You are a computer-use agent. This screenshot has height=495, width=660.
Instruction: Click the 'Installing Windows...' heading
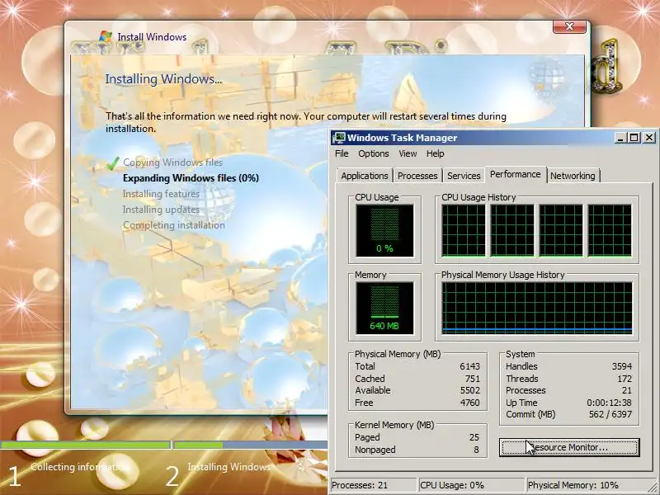pyautogui.click(x=163, y=78)
